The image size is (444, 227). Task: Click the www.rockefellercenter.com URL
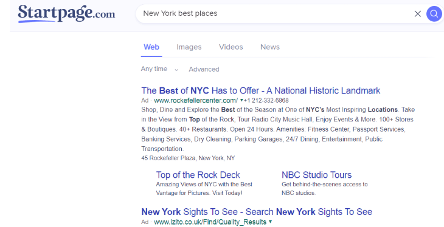pyautogui.click(x=196, y=100)
